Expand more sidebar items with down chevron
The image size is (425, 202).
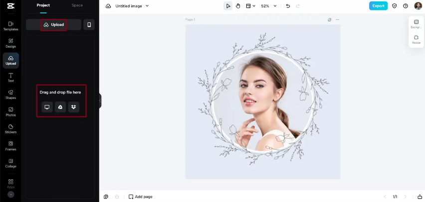[11, 195]
